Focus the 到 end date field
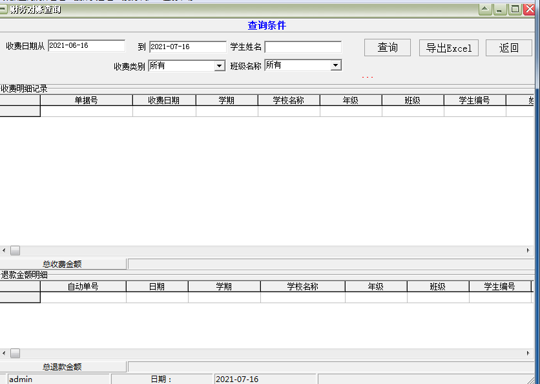 188,47
